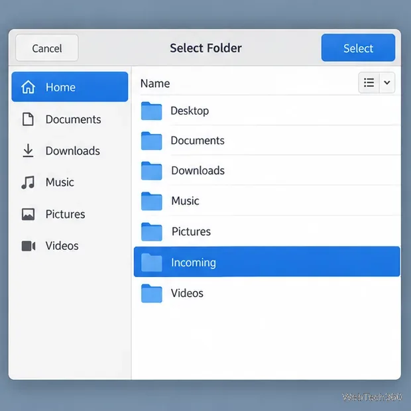
Task: Open the Home sidebar label
Action: point(60,88)
